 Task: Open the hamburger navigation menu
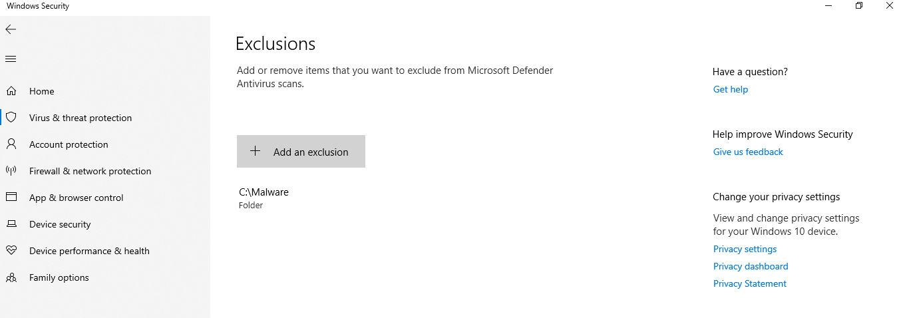pyautogui.click(x=11, y=59)
